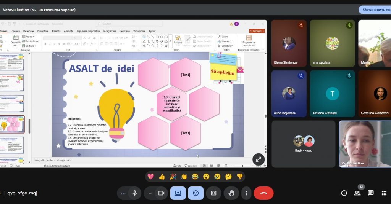The width and height of the screenshot is (391, 204).
Task: Toggle closed captions
Action: tap(213, 193)
